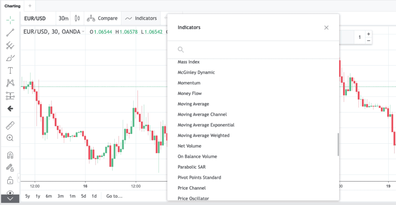Open the candlestick chart style selector

tap(77, 18)
